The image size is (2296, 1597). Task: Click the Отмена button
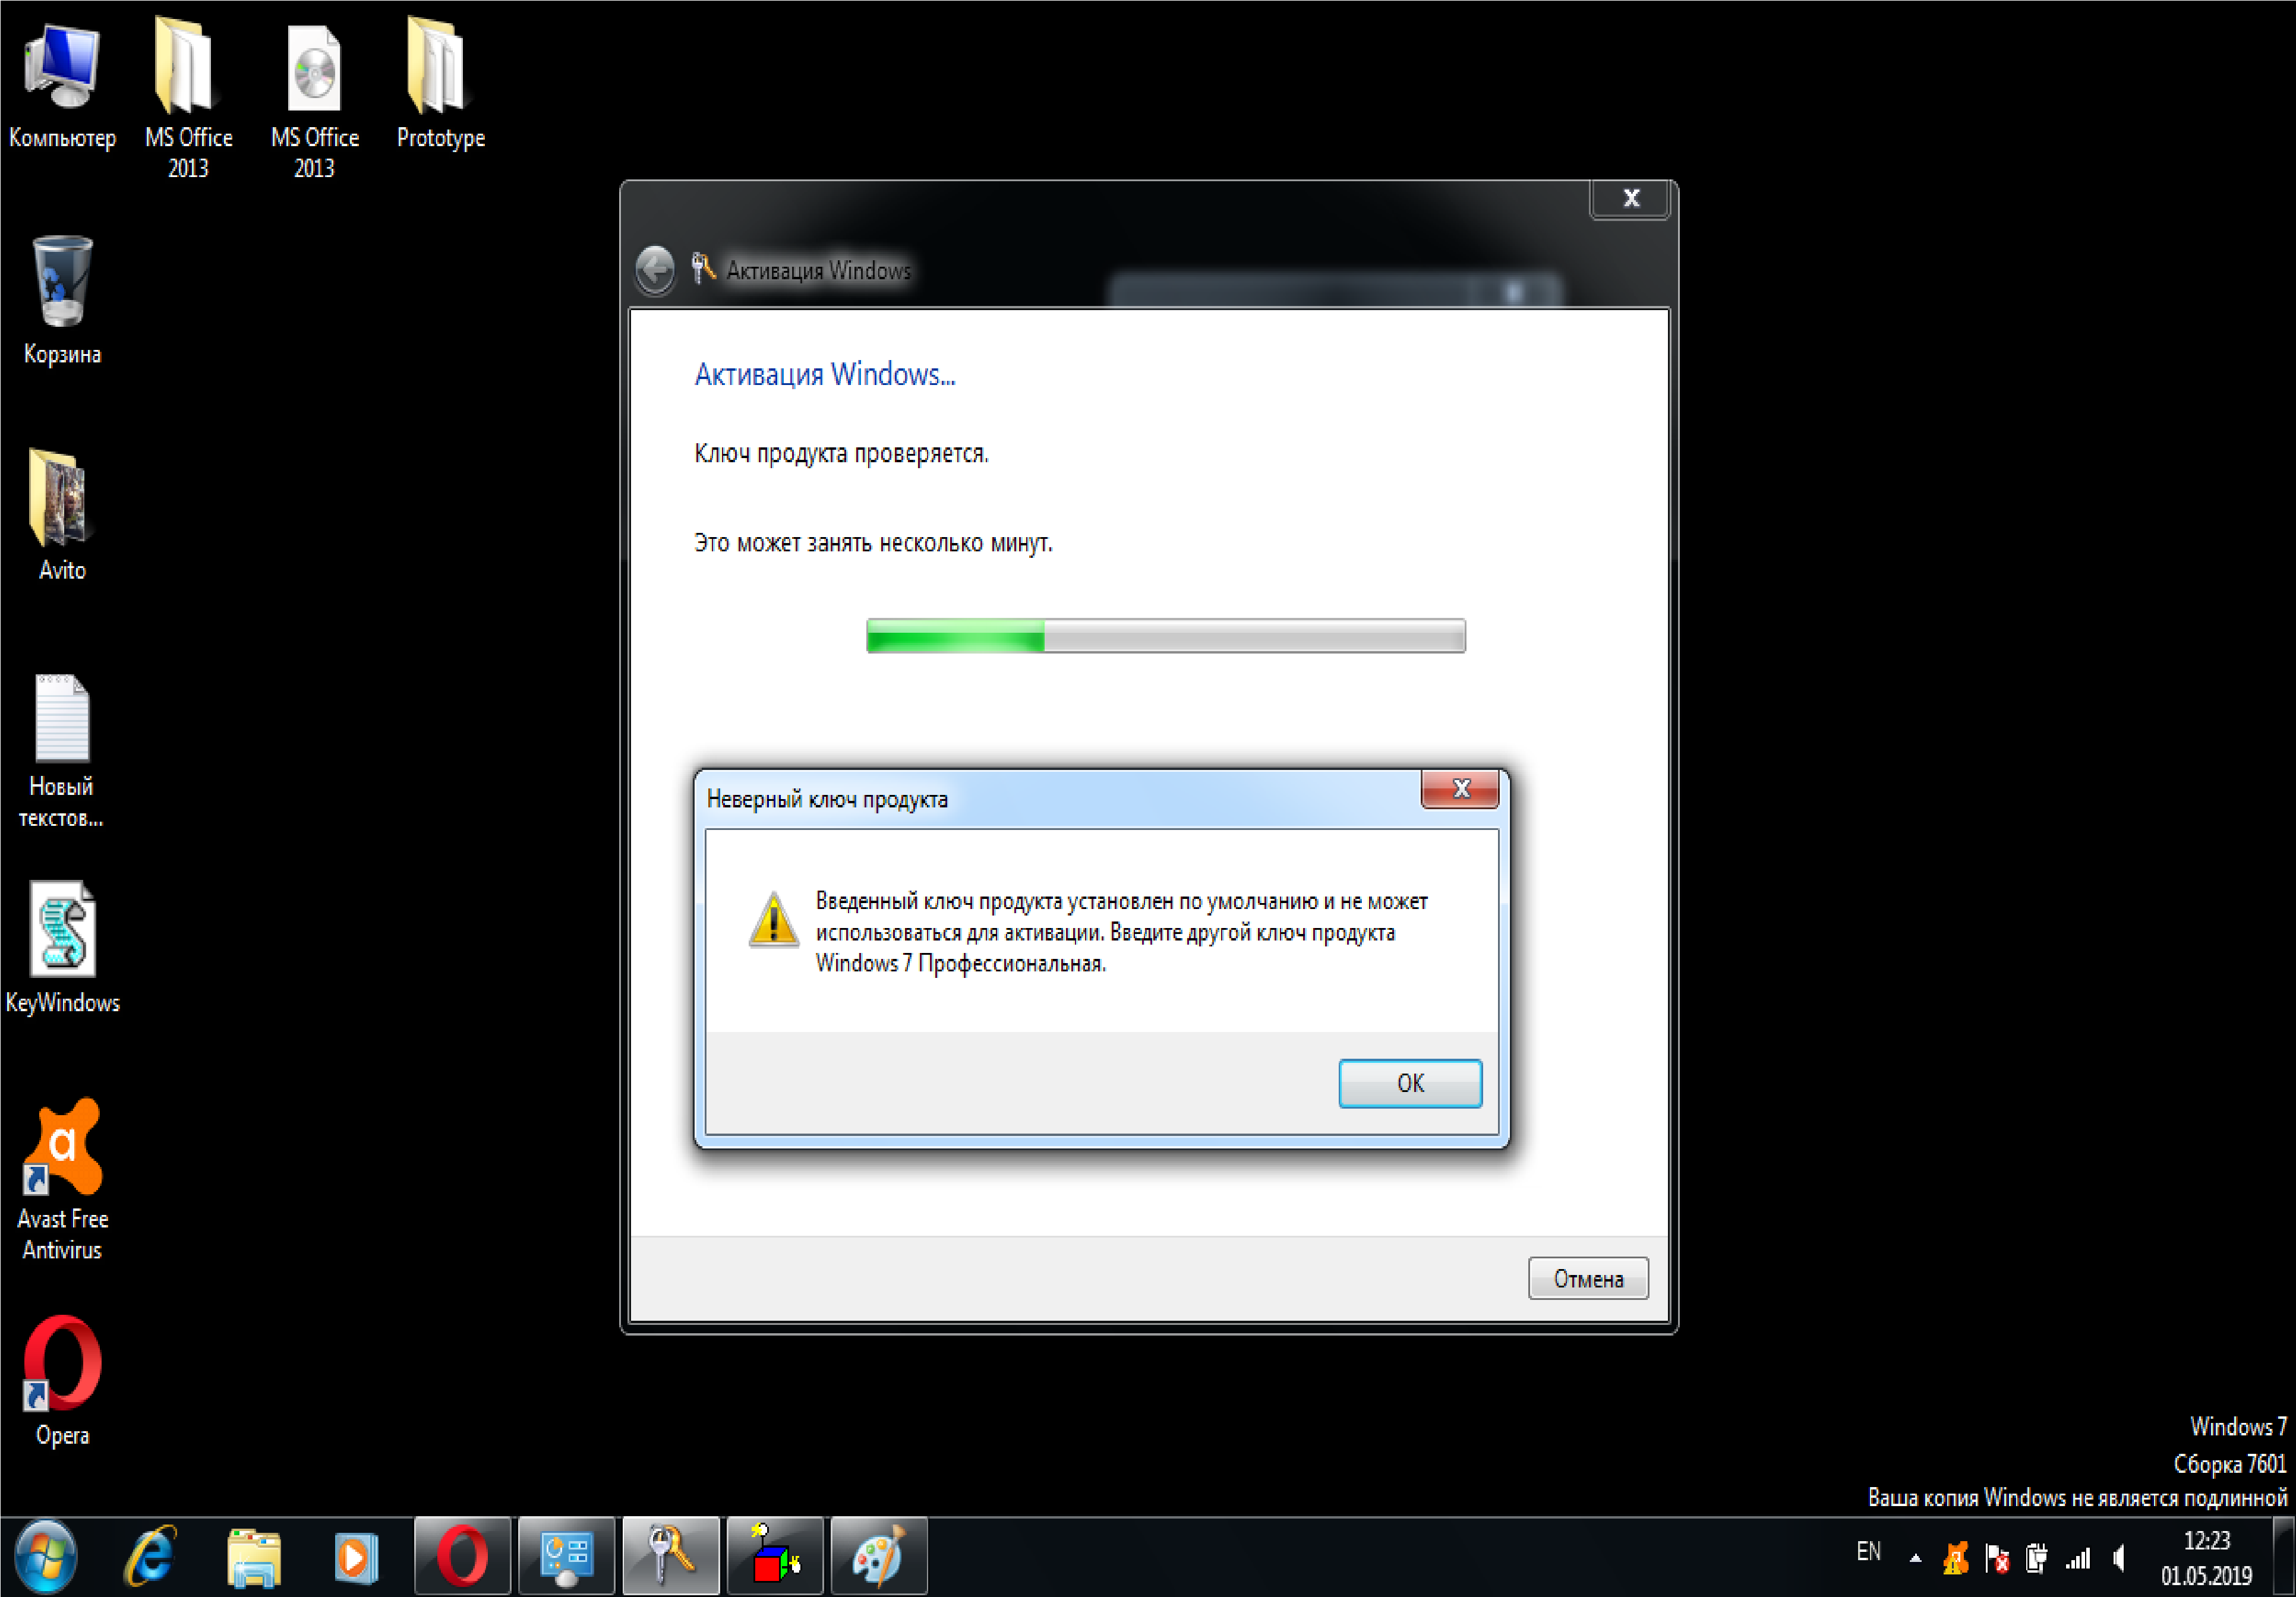(1588, 1278)
